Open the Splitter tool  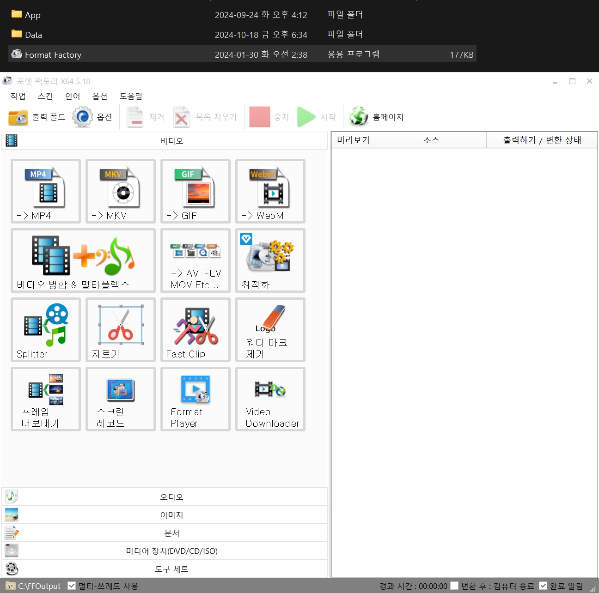46,330
